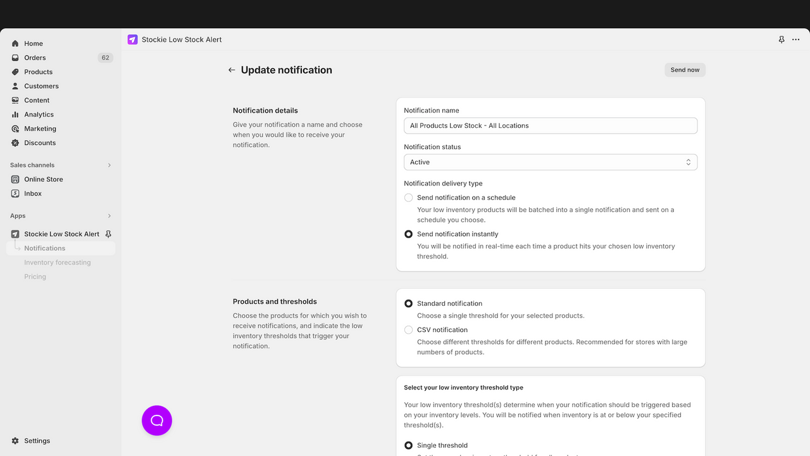This screenshot has width=810, height=456.
Task: Choose the CSV notification radio button
Action: coord(409,330)
